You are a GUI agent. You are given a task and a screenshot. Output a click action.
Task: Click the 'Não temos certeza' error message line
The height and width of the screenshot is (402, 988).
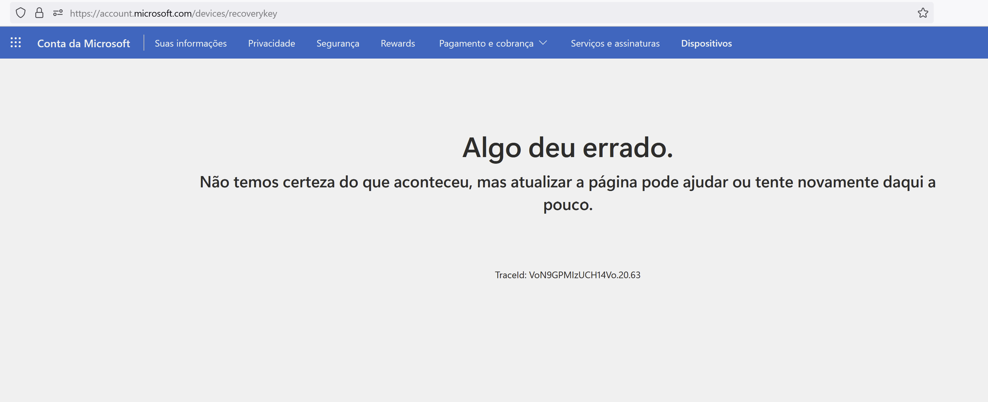point(567,182)
